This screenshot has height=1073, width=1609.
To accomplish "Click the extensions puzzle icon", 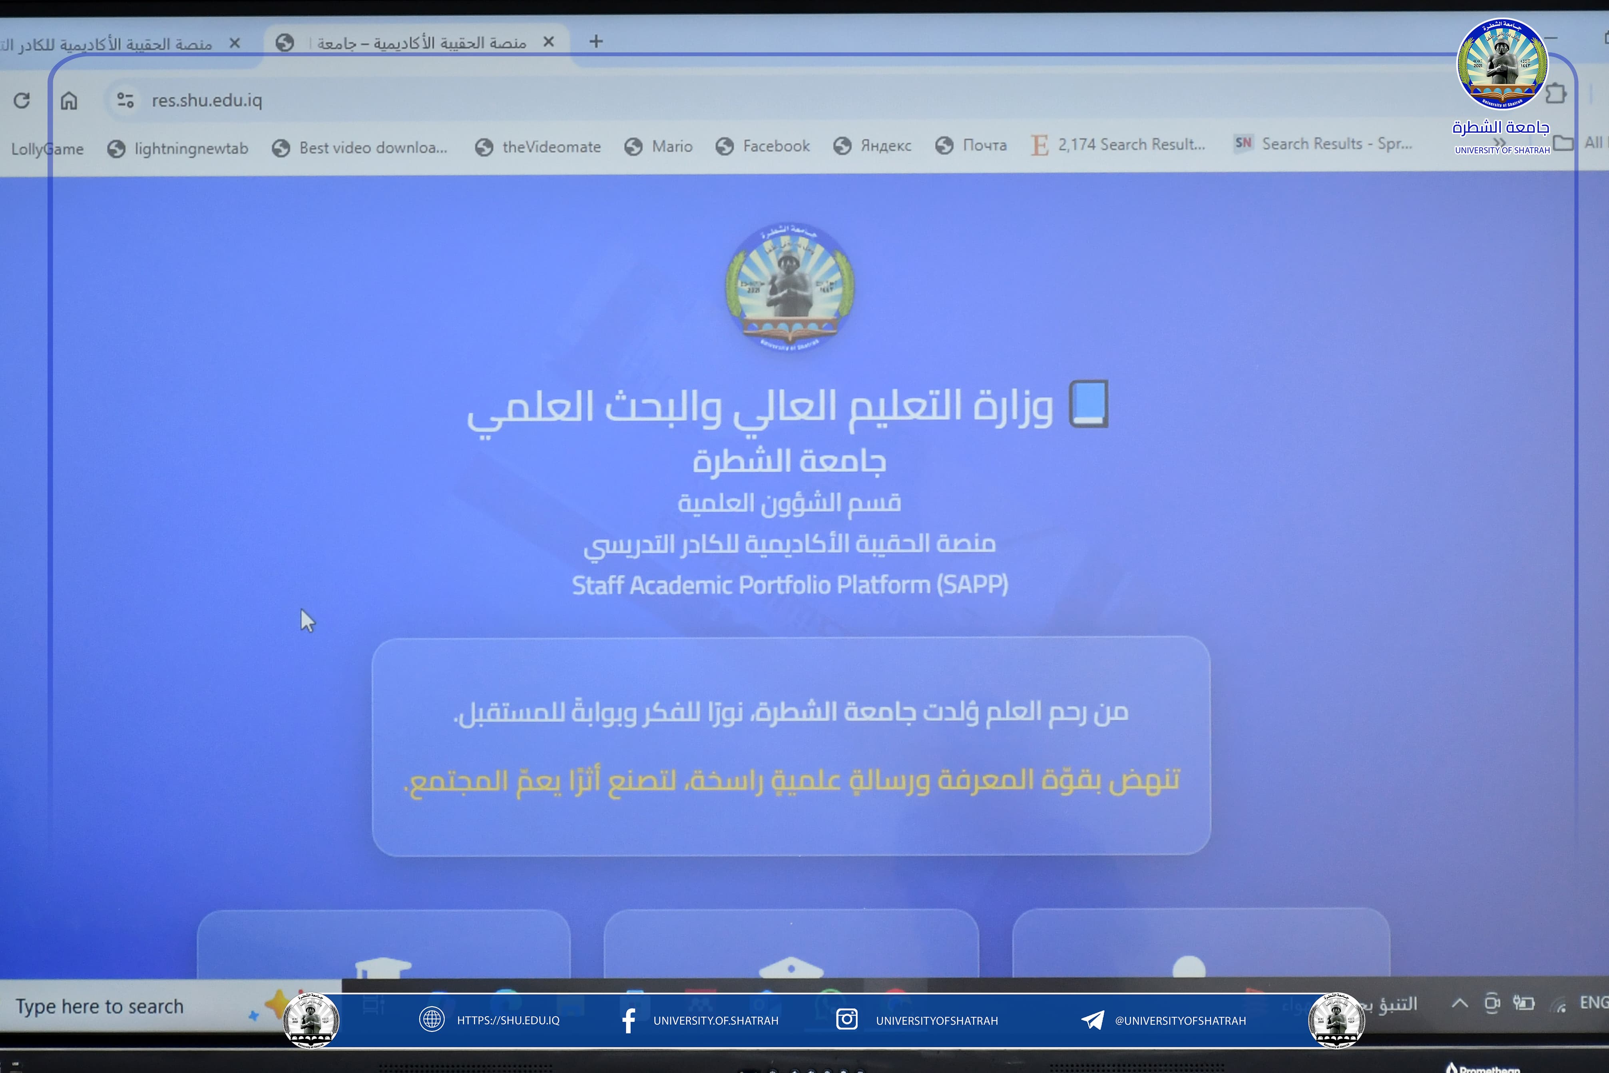I will click(1555, 93).
